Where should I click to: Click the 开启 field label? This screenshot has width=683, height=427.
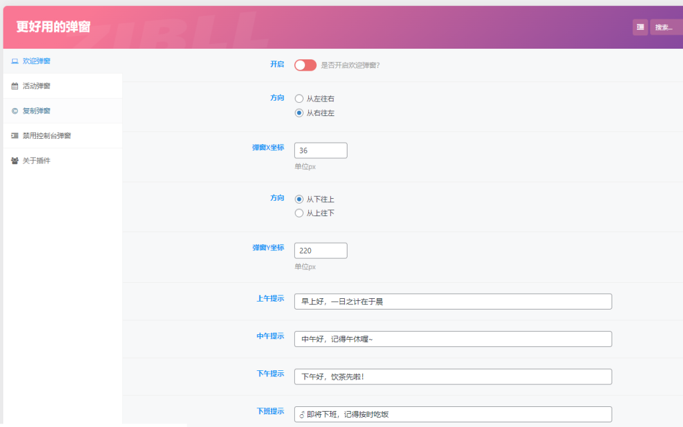277,64
